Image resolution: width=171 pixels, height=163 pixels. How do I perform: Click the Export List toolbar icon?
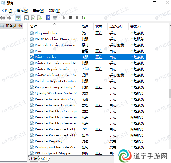[40, 18]
